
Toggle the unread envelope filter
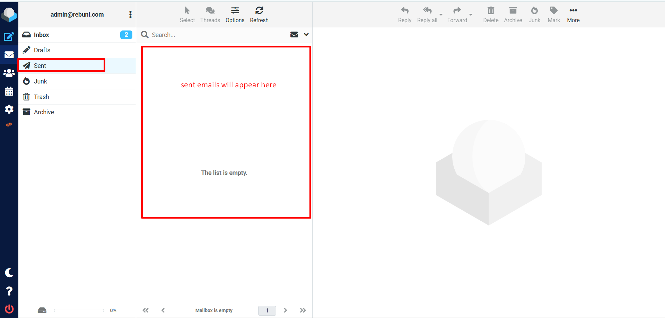click(x=294, y=35)
